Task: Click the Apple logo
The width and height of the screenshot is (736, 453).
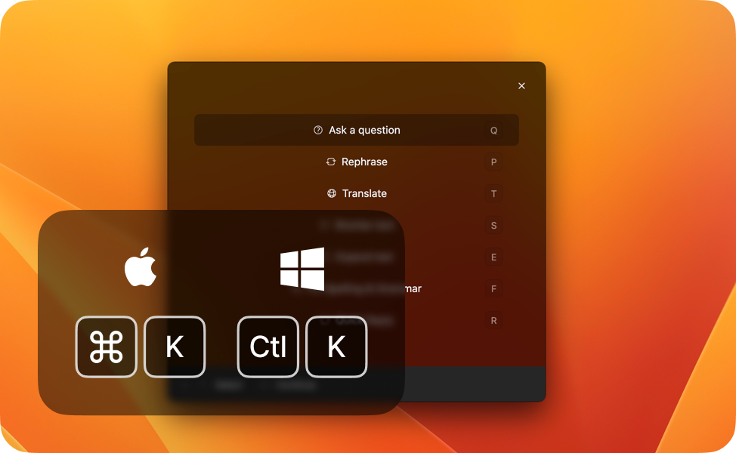Action: 141,267
